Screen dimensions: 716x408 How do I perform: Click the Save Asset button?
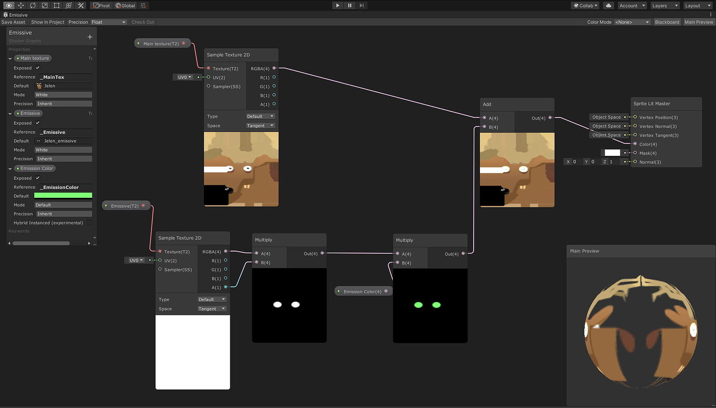tap(13, 22)
